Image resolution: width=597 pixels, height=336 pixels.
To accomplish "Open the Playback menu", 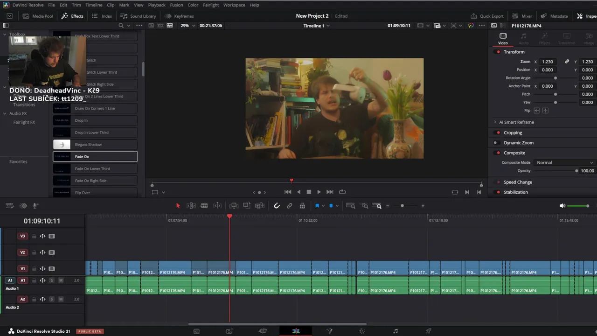I will 157,5.
